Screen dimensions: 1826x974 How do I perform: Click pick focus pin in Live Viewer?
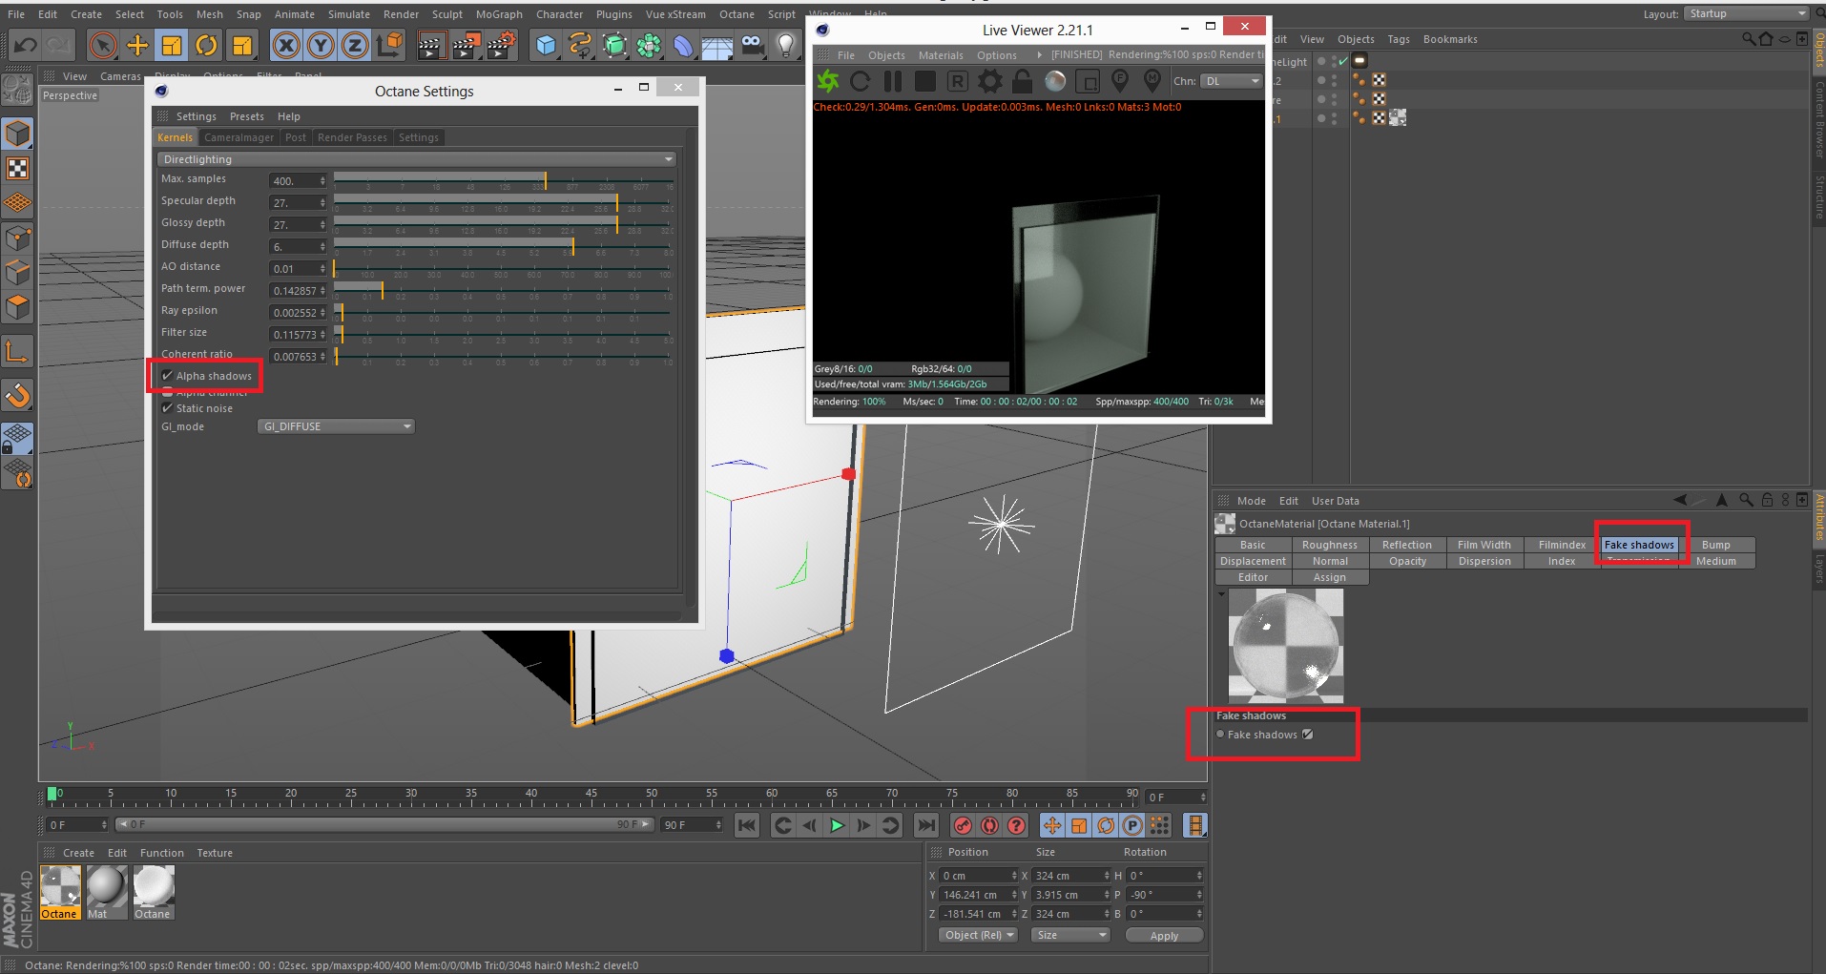[1120, 81]
